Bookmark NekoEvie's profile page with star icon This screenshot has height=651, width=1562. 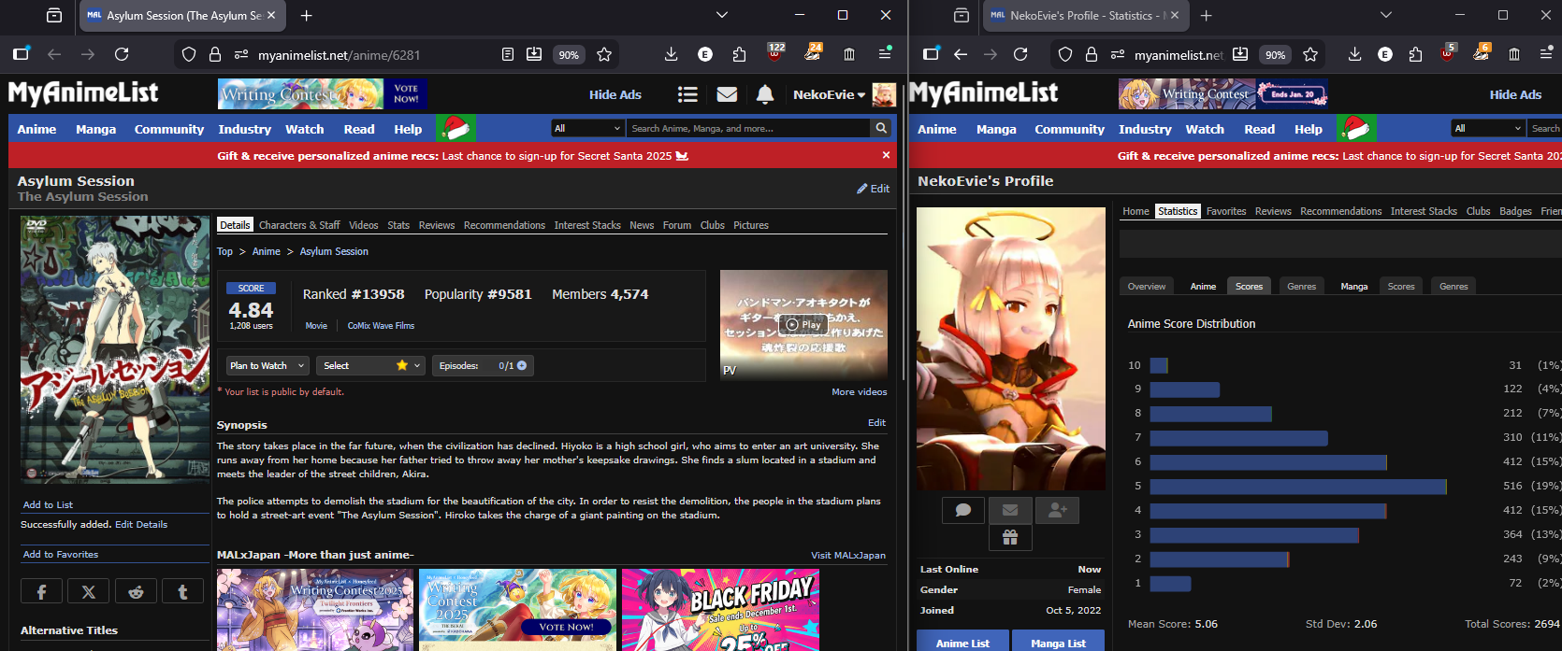point(1310,54)
